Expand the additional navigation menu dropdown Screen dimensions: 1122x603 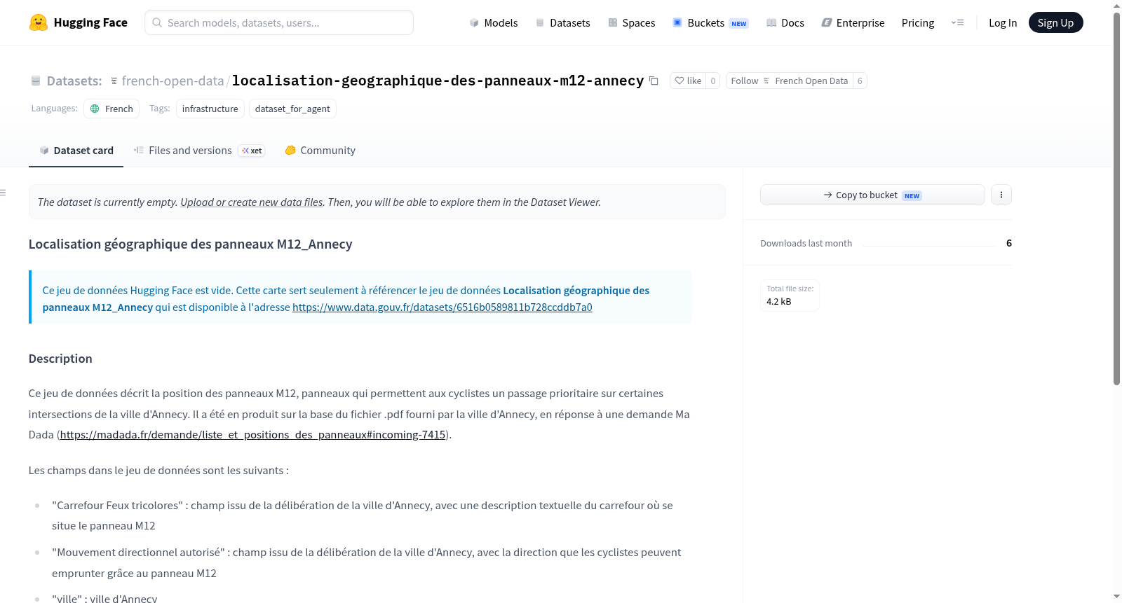tap(957, 22)
